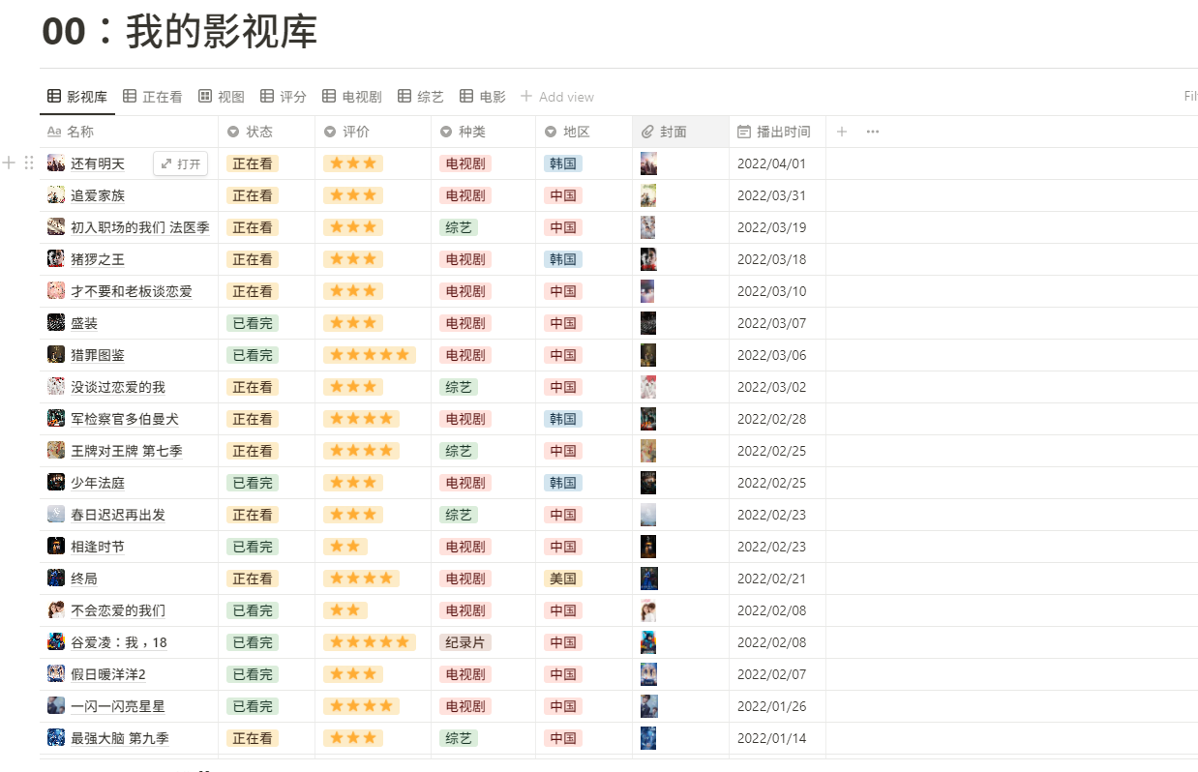Open the 种类 column header menu
This screenshot has width=1198, height=772.
(x=484, y=132)
